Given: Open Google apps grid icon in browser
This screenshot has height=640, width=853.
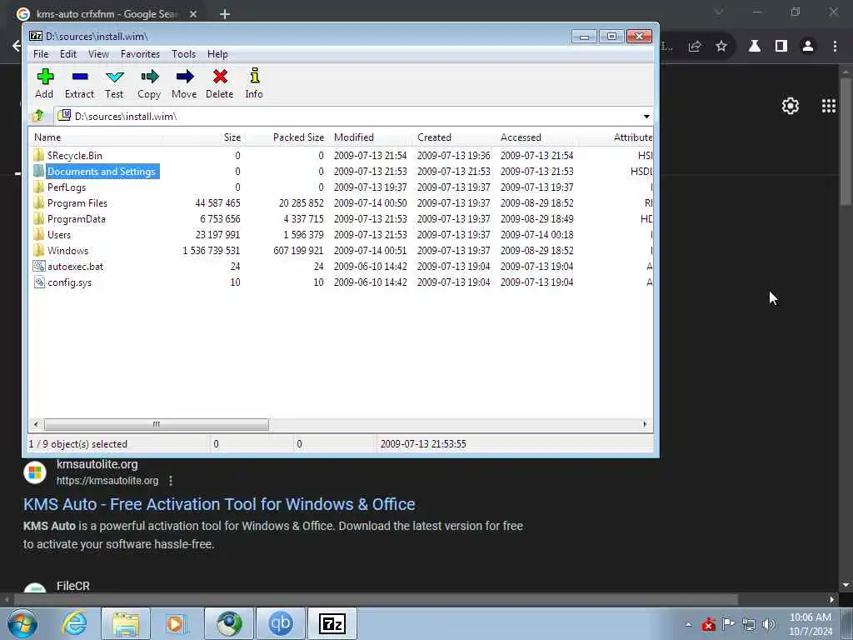Looking at the screenshot, I should click(x=829, y=106).
